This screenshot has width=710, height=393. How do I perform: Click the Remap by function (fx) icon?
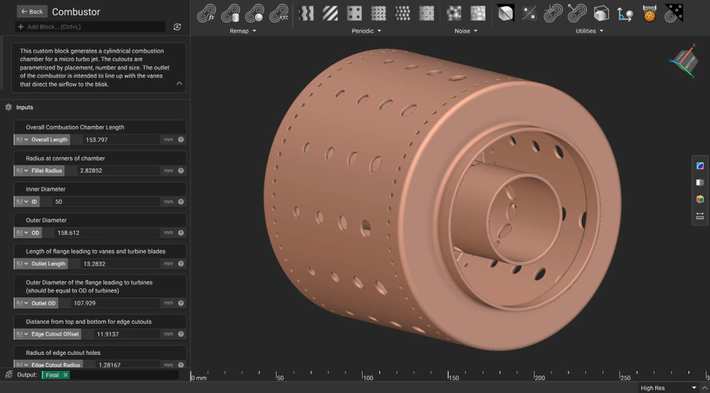pos(207,13)
